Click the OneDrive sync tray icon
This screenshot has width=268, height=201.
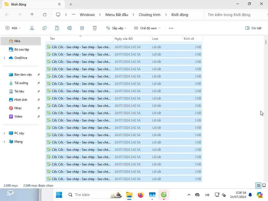click(x=197, y=195)
